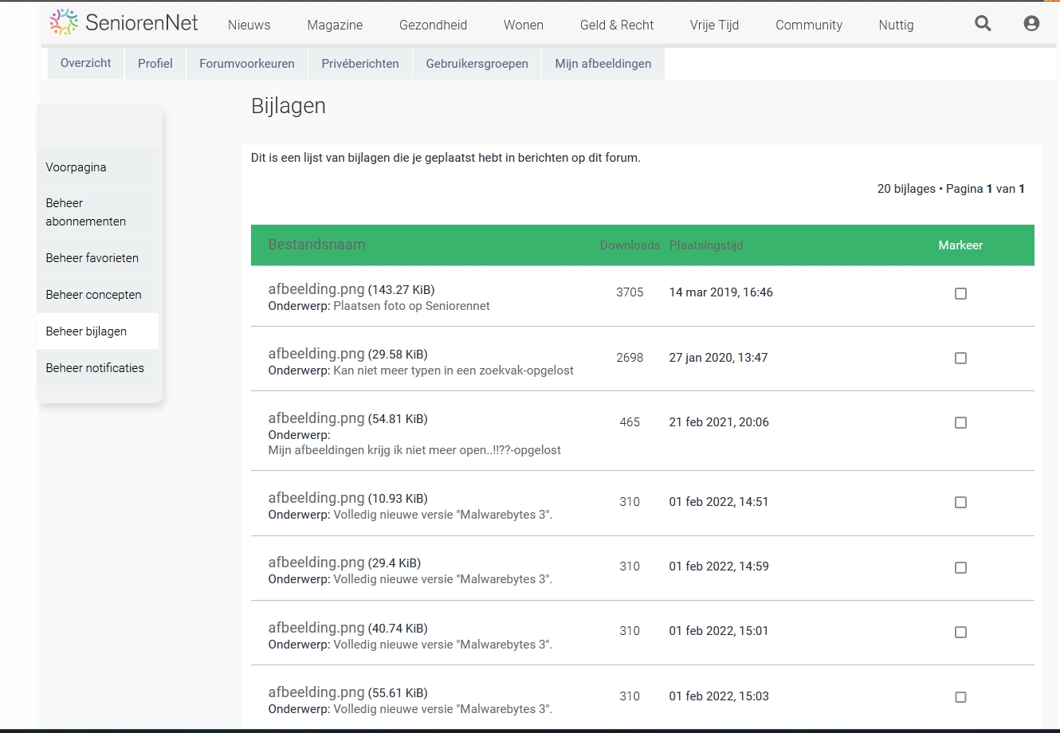Expand the Gezondheid navigation menu
Image resolution: width=1060 pixels, height=733 pixels.
tap(433, 25)
